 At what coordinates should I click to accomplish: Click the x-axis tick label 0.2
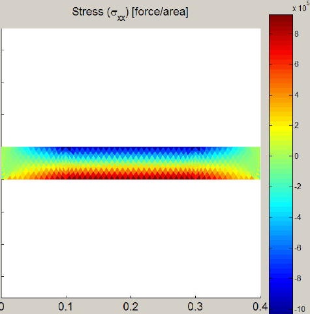pos(131,307)
